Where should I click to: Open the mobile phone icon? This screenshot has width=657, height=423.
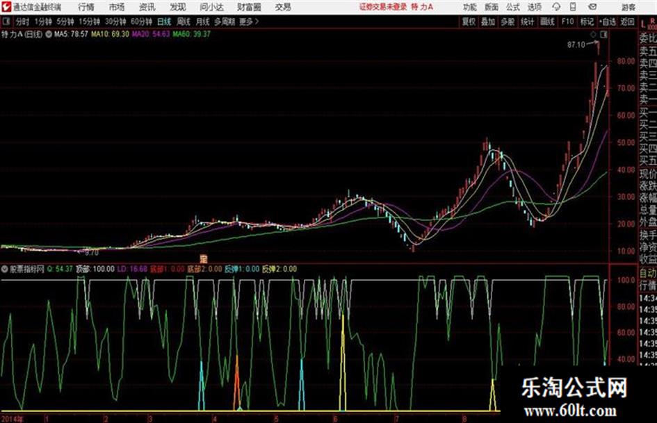[x=573, y=7]
